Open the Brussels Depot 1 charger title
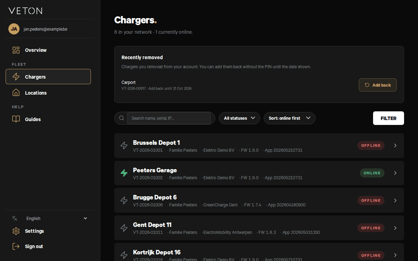 click(x=156, y=143)
